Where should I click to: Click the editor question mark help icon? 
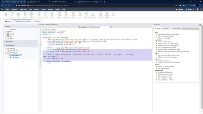90,27
